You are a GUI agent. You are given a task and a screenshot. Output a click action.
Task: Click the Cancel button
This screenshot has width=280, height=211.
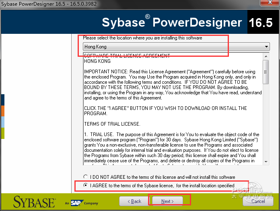[x=258, y=201]
